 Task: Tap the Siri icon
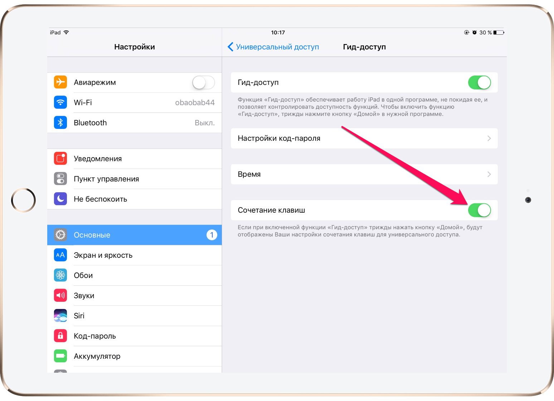60,315
